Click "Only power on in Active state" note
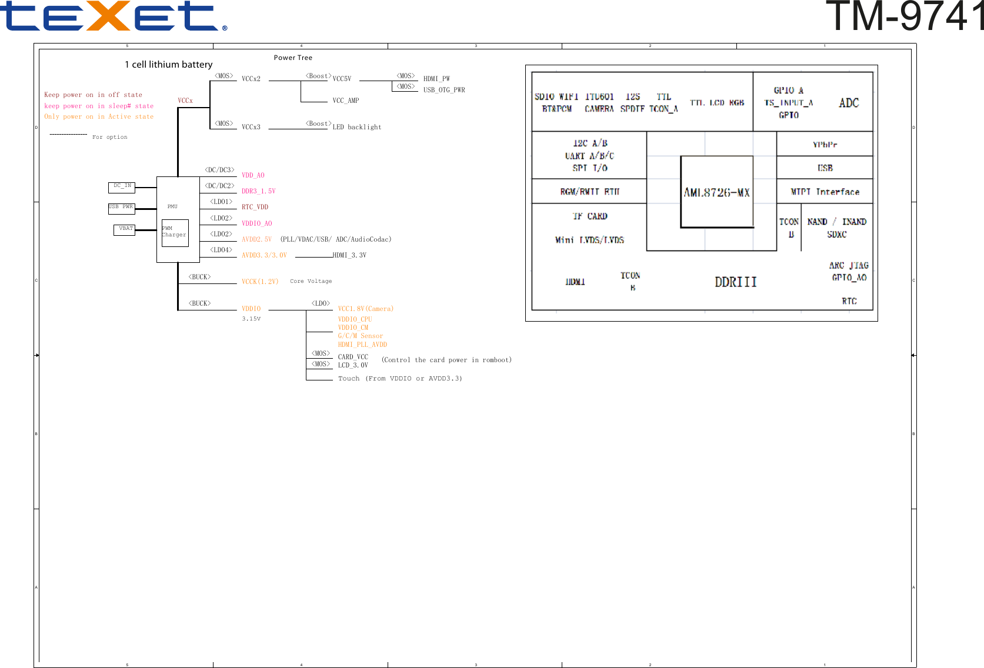Viewport: 984px width, 668px height. click(x=99, y=116)
